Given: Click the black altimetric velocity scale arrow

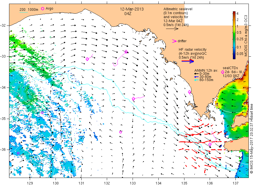Looking at the screenshot, I should click(x=172, y=29).
